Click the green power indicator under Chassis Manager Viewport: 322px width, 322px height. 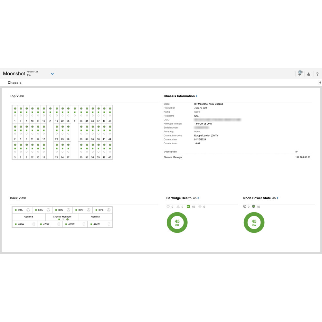[x=67, y=219]
